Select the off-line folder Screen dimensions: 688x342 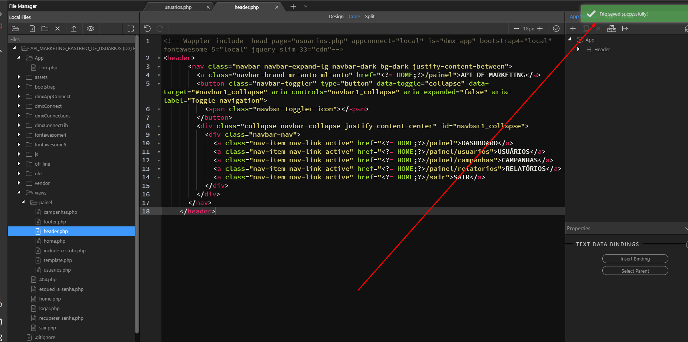pos(42,164)
